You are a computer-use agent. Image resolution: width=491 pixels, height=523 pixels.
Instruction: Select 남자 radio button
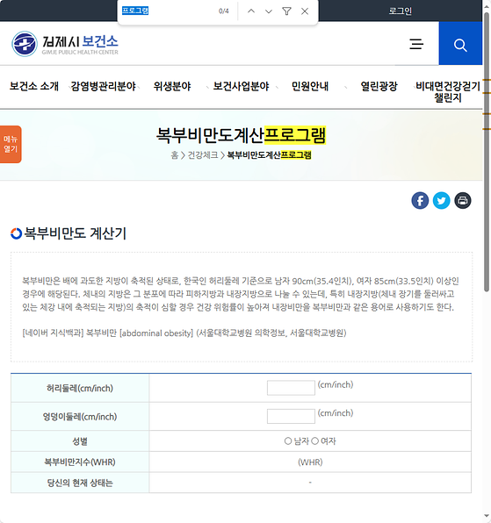pos(288,441)
